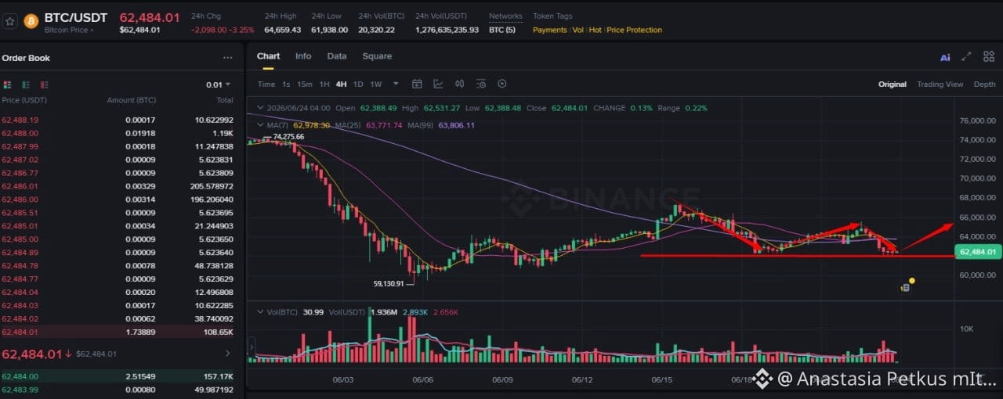Select the Trading View chart mode
Image resolution: width=1003 pixels, height=399 pixels.
click(940, 84)
